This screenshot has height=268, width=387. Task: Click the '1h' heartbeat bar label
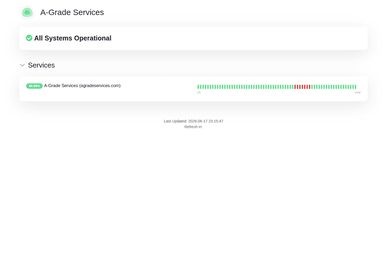pyautogui.click(x=199, y=92)
